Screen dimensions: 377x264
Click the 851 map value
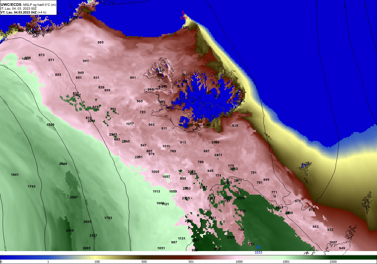[79, 78]
